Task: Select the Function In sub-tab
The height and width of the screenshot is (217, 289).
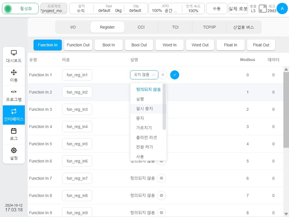Action: tap(47, 45)
